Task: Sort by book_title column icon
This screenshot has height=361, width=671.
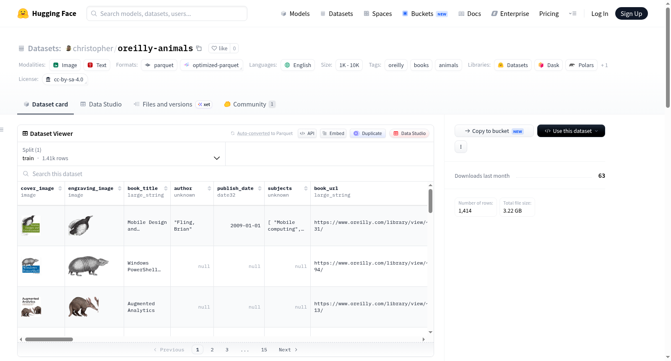Action: (166, 188)
